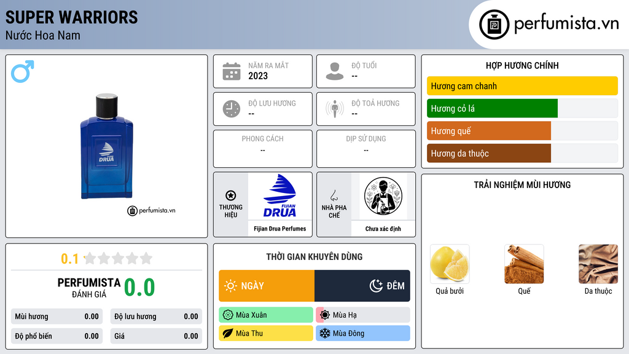The width and height of the screenshot is (629, 354).
Task: Select the Quế cinnamon note image
Action: [524, 264]
